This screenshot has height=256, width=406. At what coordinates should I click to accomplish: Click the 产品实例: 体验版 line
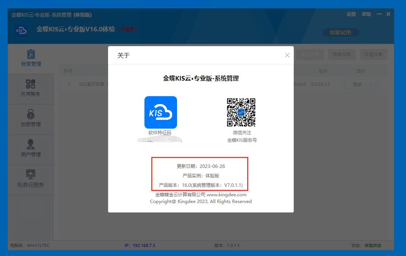201,176
